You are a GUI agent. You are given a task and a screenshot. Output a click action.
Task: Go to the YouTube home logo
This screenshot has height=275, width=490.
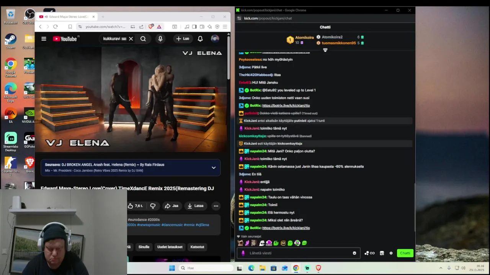point(65,39)
